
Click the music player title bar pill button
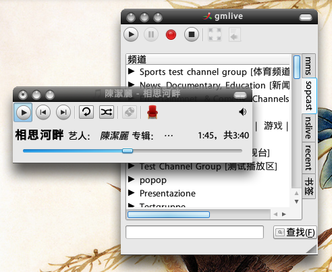coord(240,95)
